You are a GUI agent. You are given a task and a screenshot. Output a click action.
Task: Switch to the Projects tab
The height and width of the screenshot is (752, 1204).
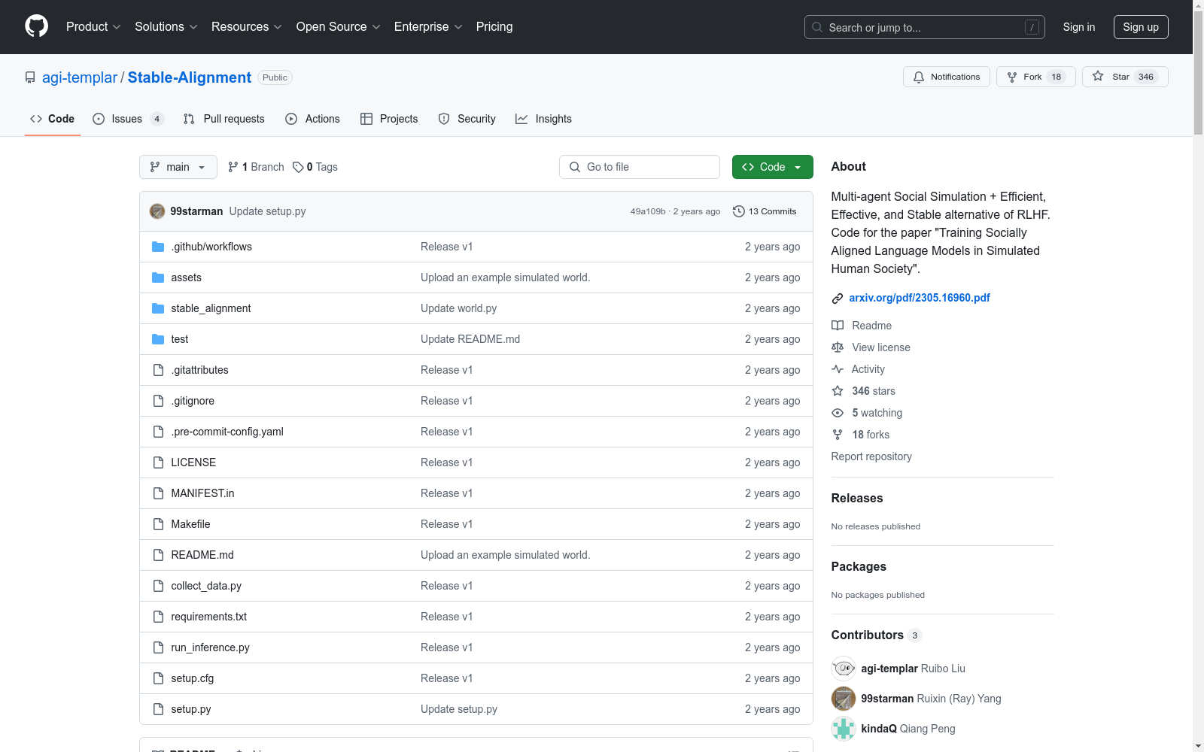pos(389,119)
